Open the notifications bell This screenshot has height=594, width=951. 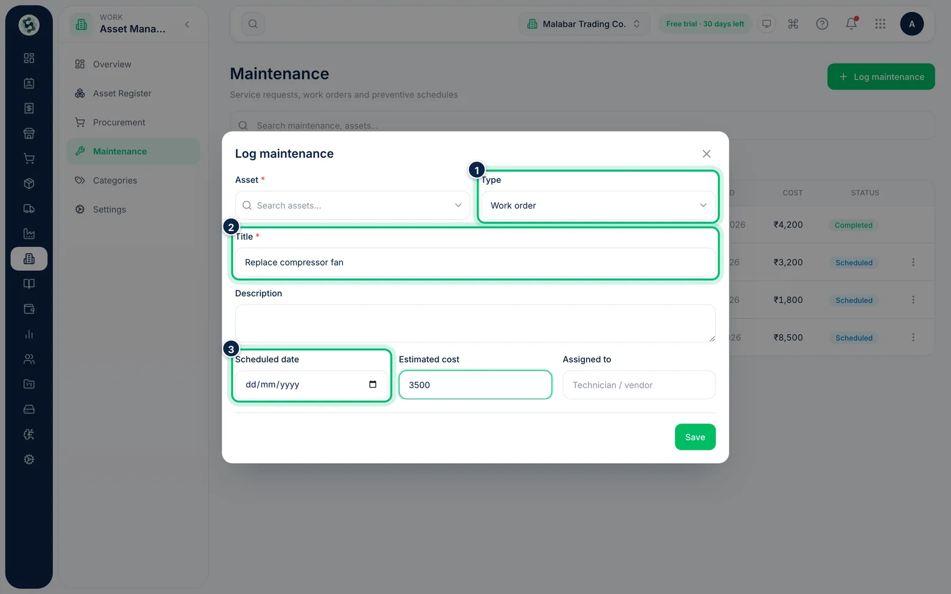[851, 24]
